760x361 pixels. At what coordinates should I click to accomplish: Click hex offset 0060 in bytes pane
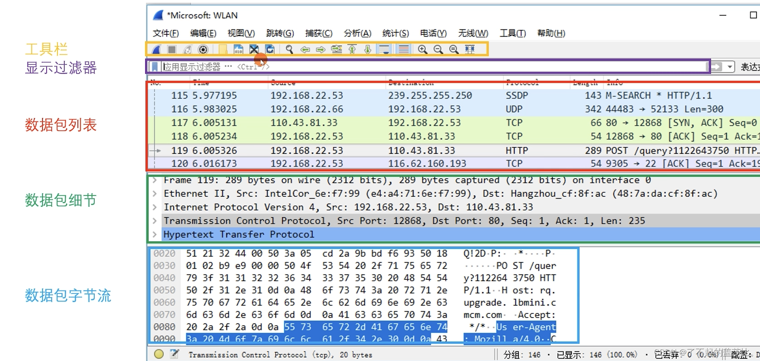164,302
